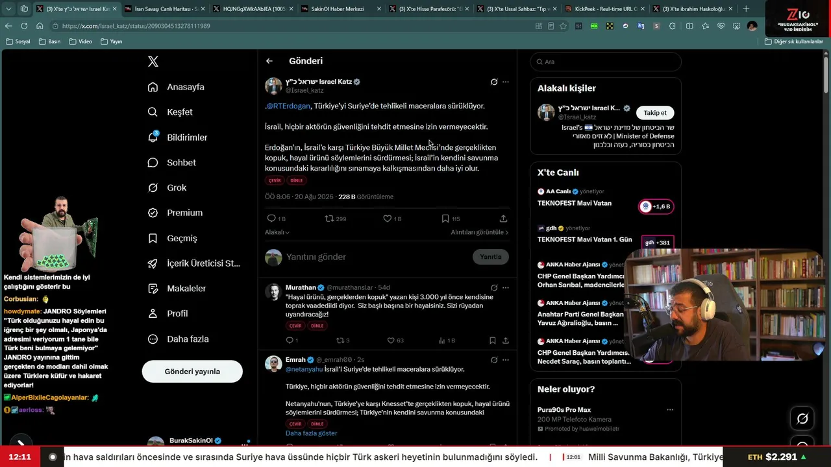The height and width of the screenshot is (467, 831).
Task: Like Murathan's reply
Action: pyautogui.click(x=395, y=341)
